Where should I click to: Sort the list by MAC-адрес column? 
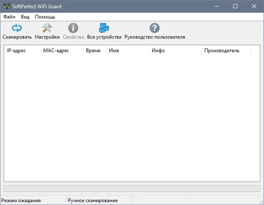62,51
